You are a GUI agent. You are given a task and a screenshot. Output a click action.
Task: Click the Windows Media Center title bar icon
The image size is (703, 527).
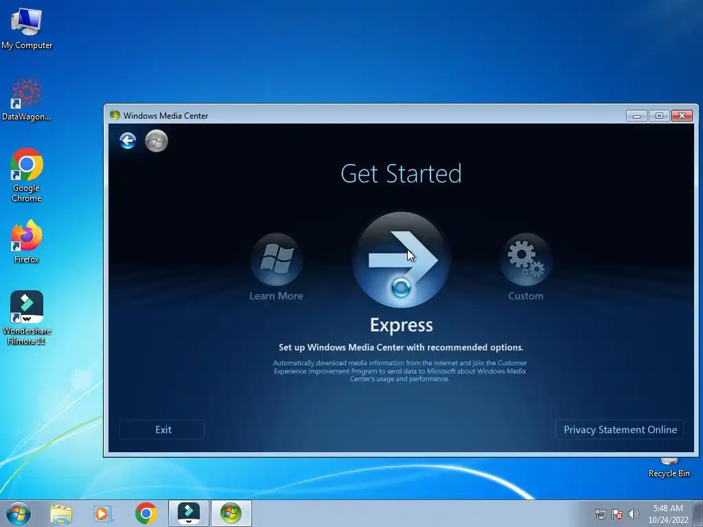[x=115, y=115]
